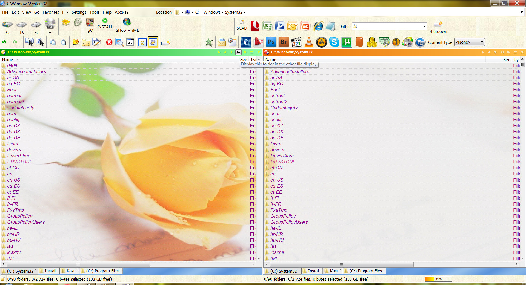Launch uTorrent from the toolbar
Screen dimensions: 526x285
point(347,42)
